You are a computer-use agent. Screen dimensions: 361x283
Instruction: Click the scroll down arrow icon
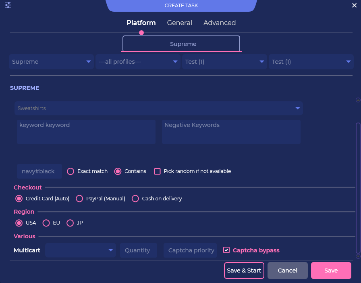[358, 256]
